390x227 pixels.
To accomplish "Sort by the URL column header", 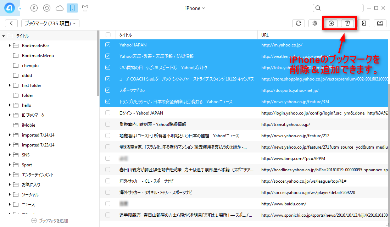I will pos(265,35).
